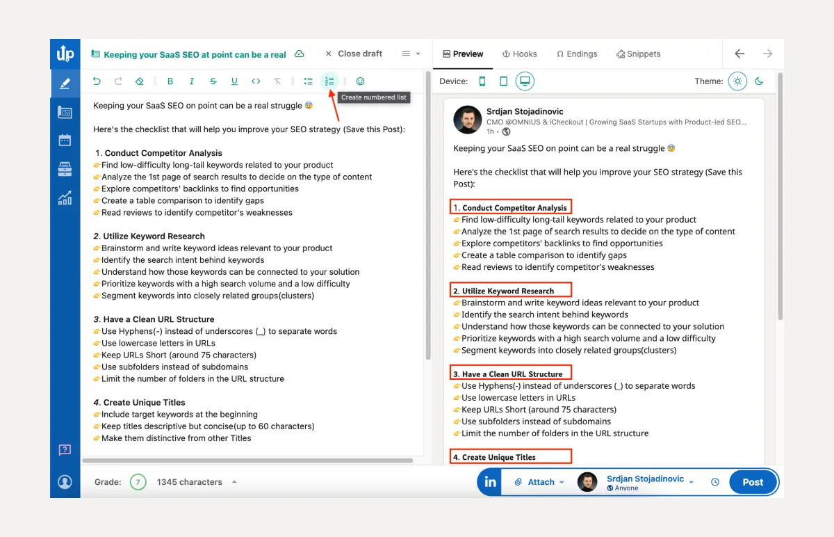
Task: Switch to the Hooks tab
Action: (519, 54)
